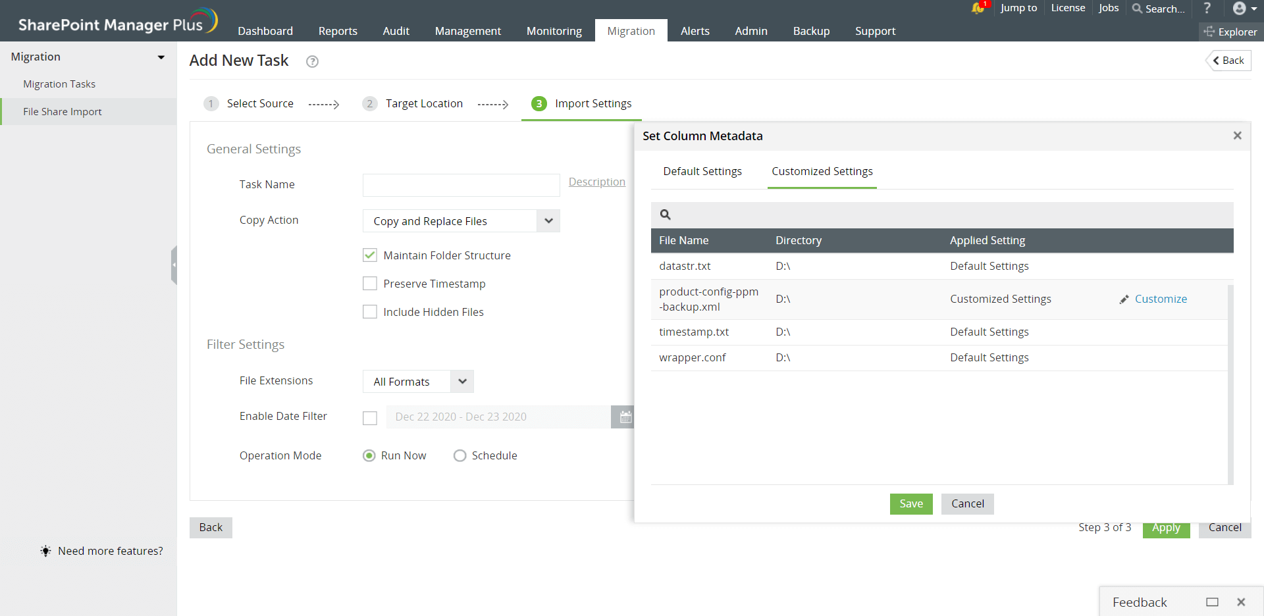Screen dimensions: 1264x616
Task: Click the green Save button
Action: tap(911, 504)
